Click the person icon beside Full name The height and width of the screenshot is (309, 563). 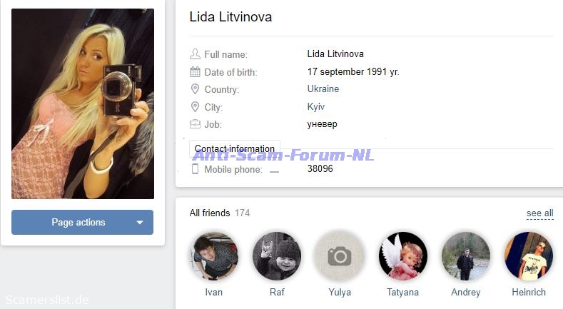point(195,54)
